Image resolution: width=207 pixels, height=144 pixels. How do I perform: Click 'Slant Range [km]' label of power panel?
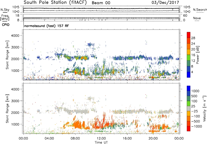[7, 55]
